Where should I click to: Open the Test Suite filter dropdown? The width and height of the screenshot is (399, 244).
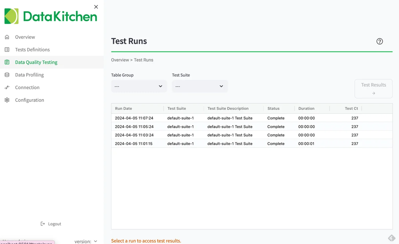pyautogui.click(x=199, y=86)
